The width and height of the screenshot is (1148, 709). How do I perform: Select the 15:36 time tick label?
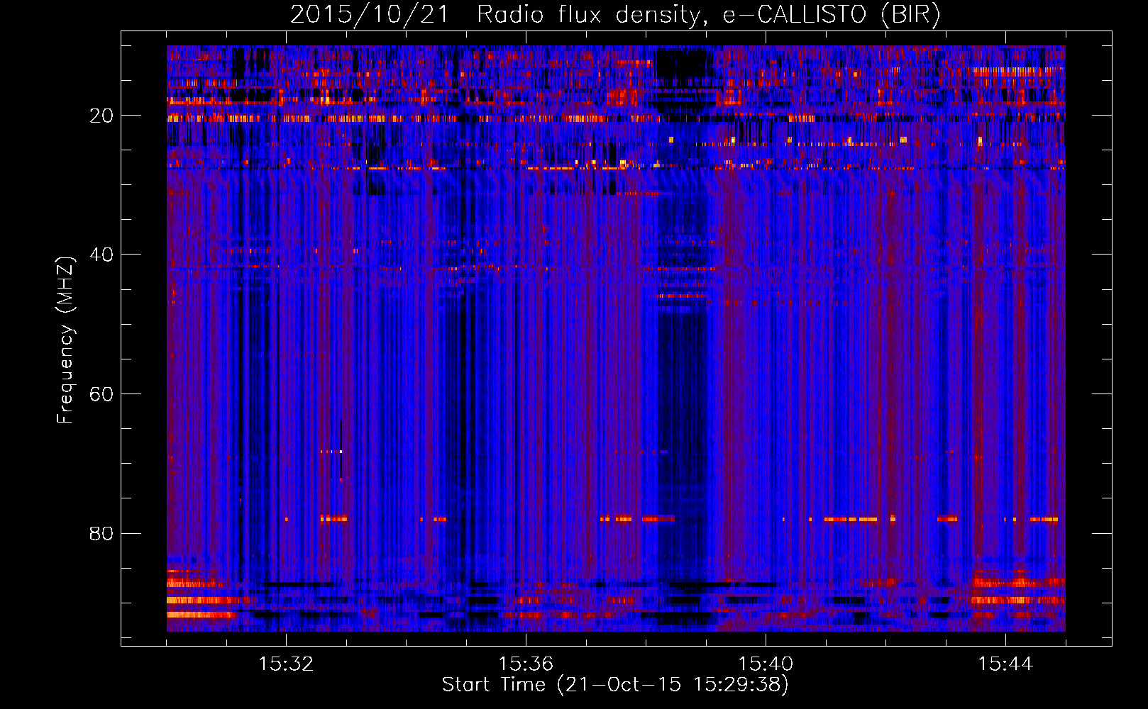pyautogui.click(x=526, y=664)
